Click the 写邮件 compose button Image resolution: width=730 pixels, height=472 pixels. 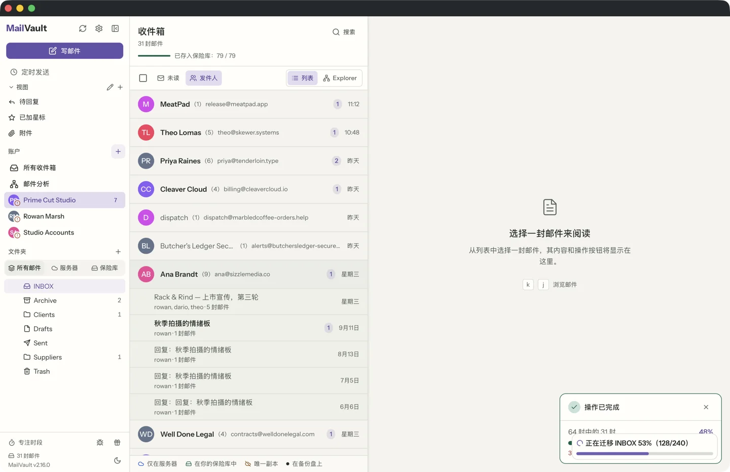tap(64, 51)
